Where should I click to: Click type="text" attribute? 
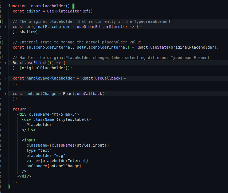click(39, 150)
